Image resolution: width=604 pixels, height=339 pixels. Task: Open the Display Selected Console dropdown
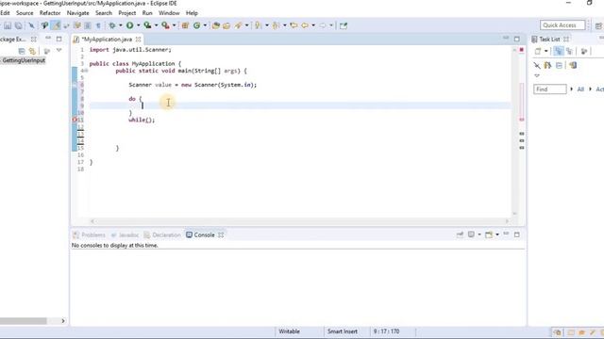click(x=479, y=234)
